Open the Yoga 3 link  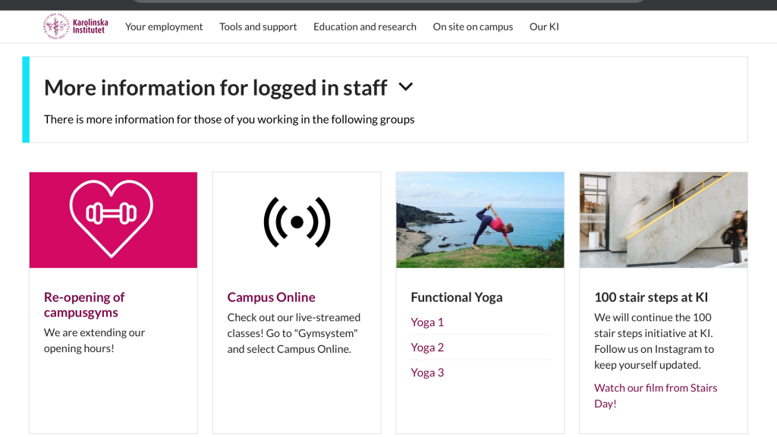(427, 373)
